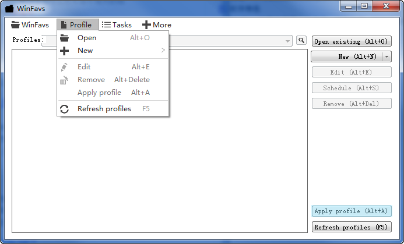Select Edit in the Profile menu

pos(113,67)
